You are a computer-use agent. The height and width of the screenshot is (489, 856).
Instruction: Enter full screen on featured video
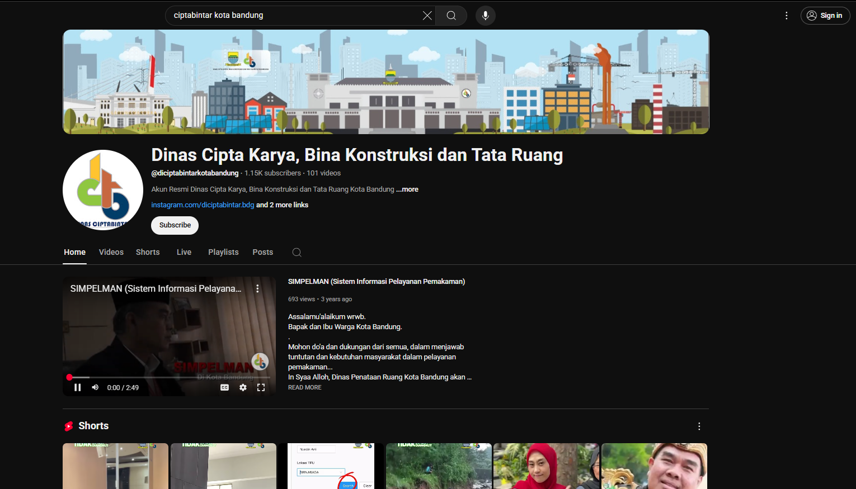click(x=261, y=387)
